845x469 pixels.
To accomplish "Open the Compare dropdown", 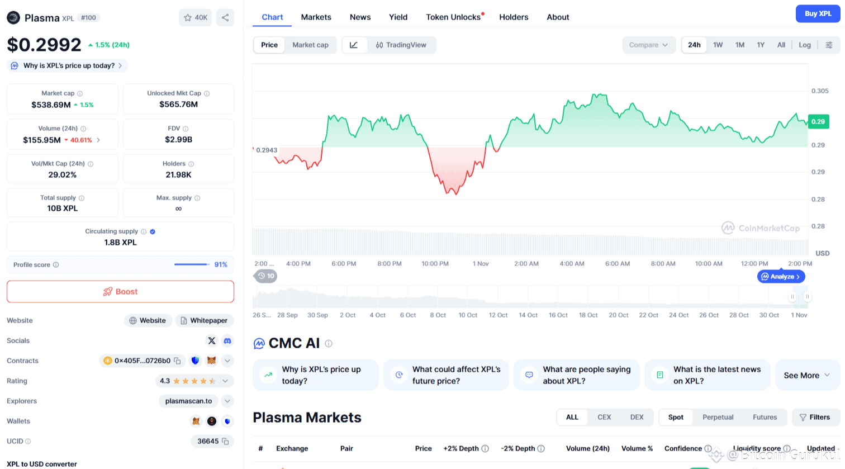I will click(x=648, y=45).
